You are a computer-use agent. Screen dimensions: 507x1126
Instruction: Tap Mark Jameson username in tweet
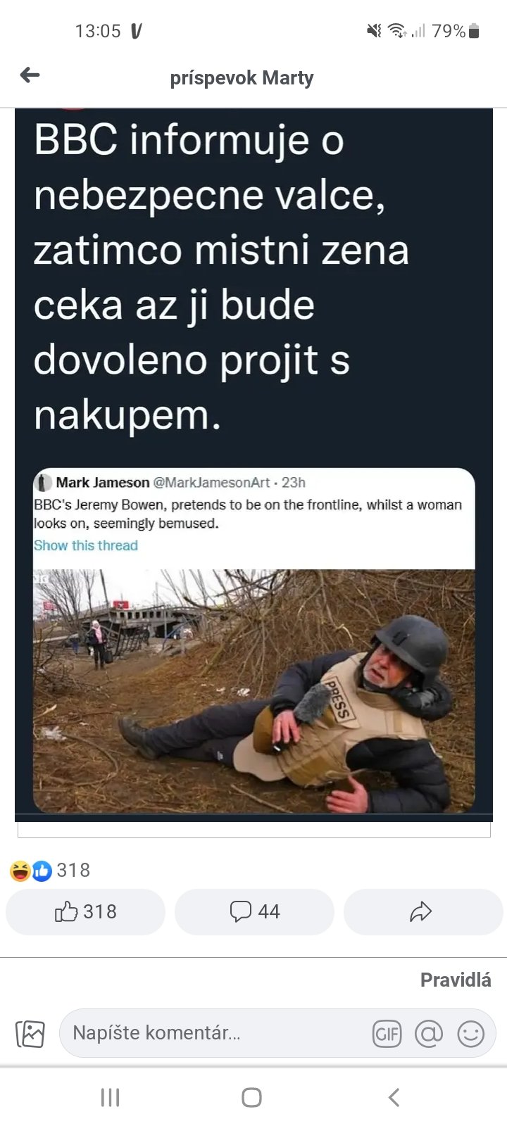pos(102,483)
